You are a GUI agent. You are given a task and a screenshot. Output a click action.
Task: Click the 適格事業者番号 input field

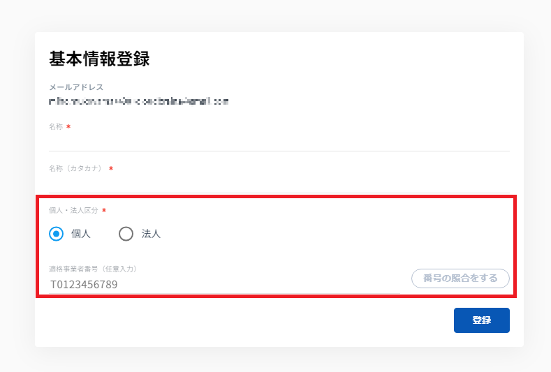coord(223,284)
